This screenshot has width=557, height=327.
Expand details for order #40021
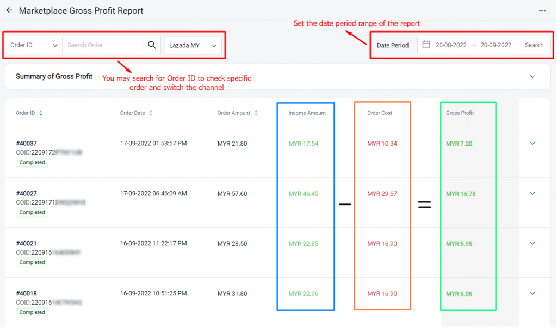[x=533, y=244]
